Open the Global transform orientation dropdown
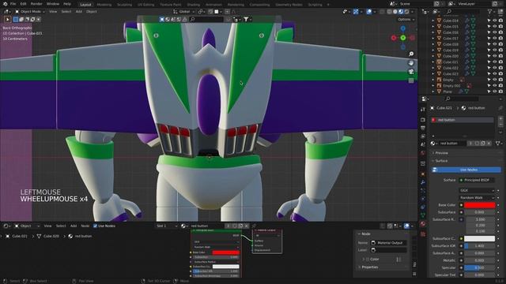Image resolution: width=506 pixels, height=284 pixels. click(x=183, y=12)
